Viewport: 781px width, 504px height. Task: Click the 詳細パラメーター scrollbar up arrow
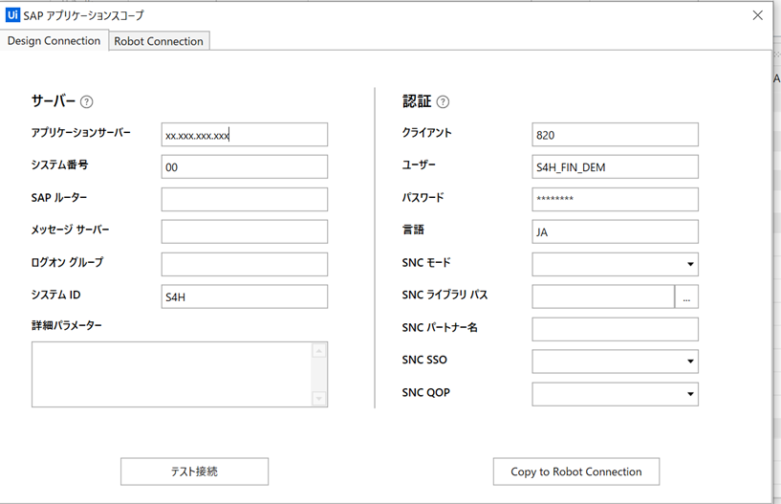pos(319,350)
